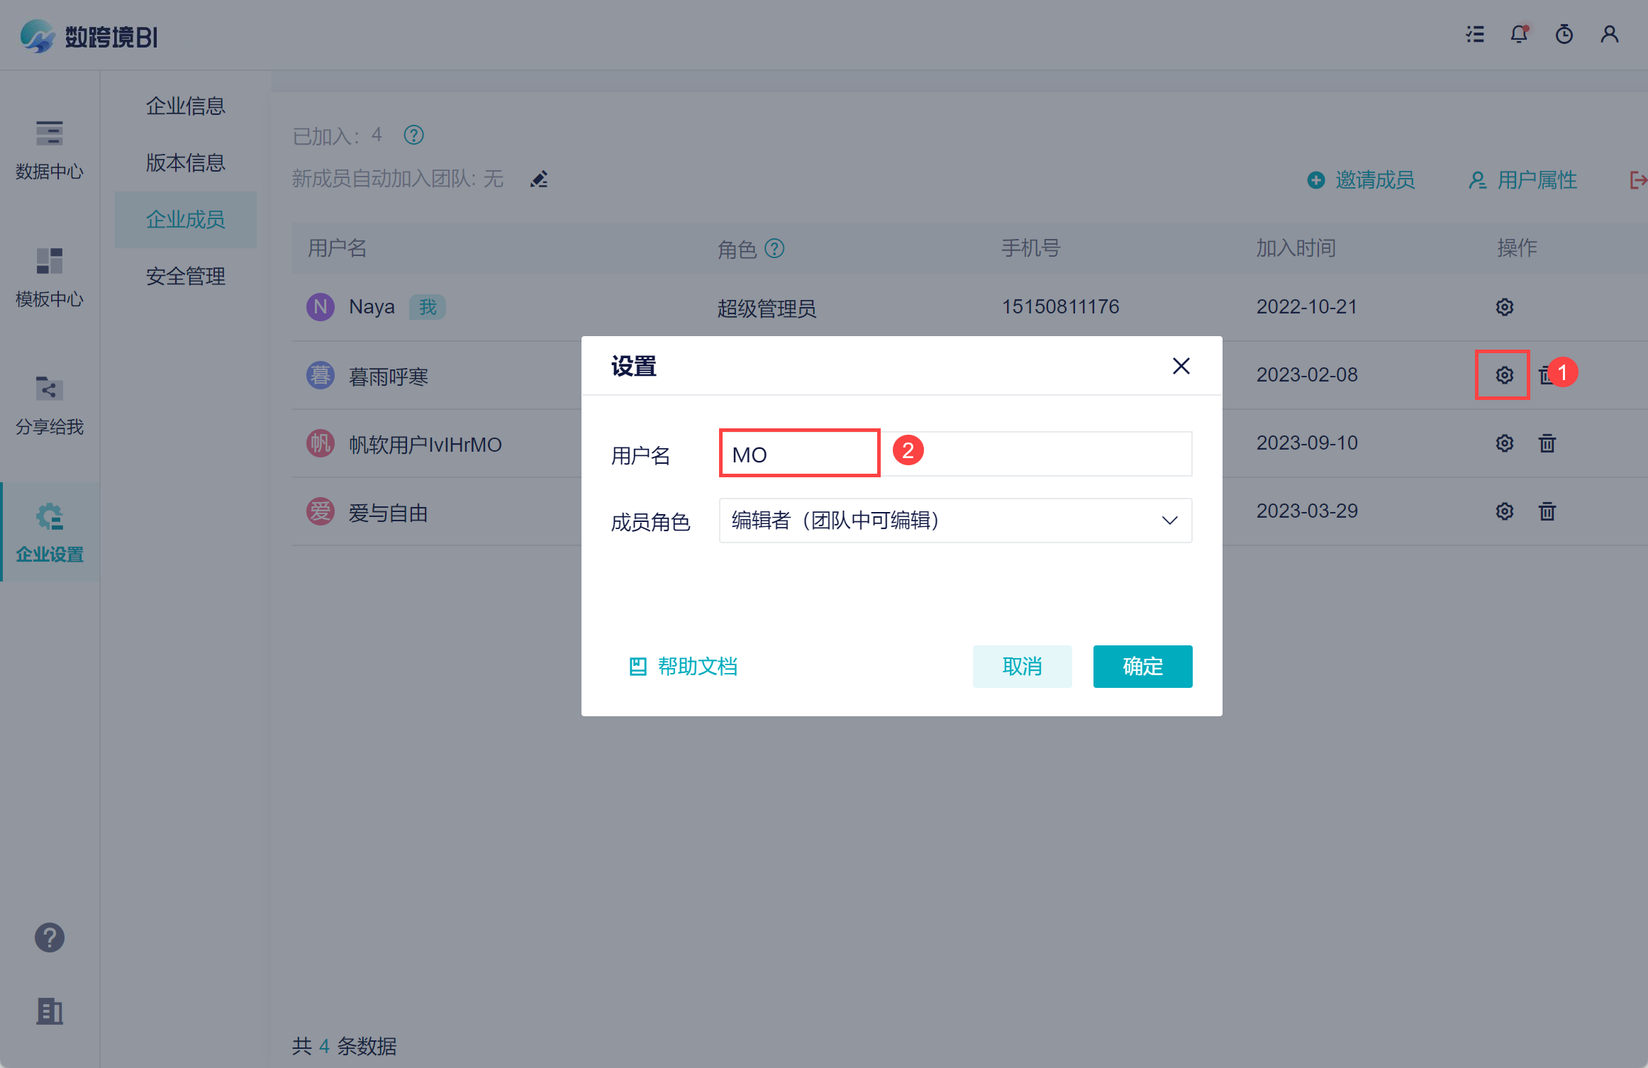Click the 取消 button
Image resolution: width=1648 pixels, height=1068 pixels.
click(x=1022, y=667)
